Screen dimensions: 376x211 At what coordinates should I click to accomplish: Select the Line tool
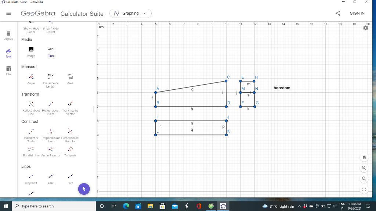point(51,179)
